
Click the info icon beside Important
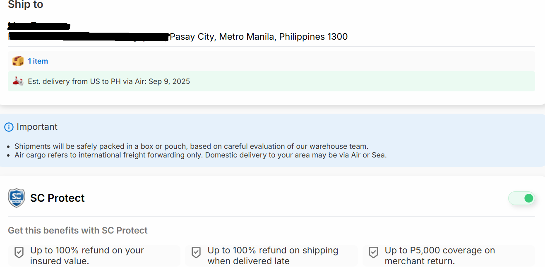click(x=9, y=127)
